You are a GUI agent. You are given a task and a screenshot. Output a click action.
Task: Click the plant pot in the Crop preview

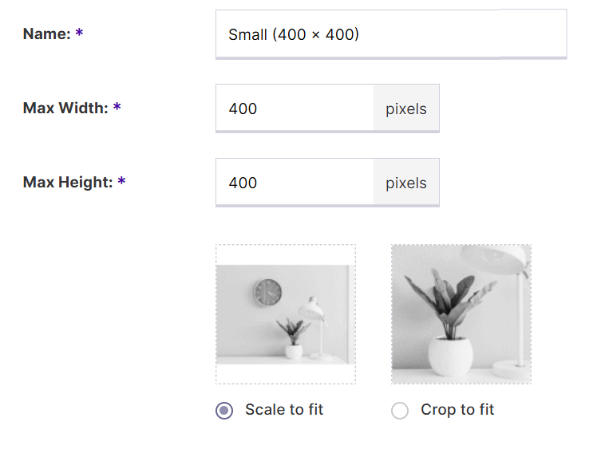pyautogui.click(x=450, y=356)
